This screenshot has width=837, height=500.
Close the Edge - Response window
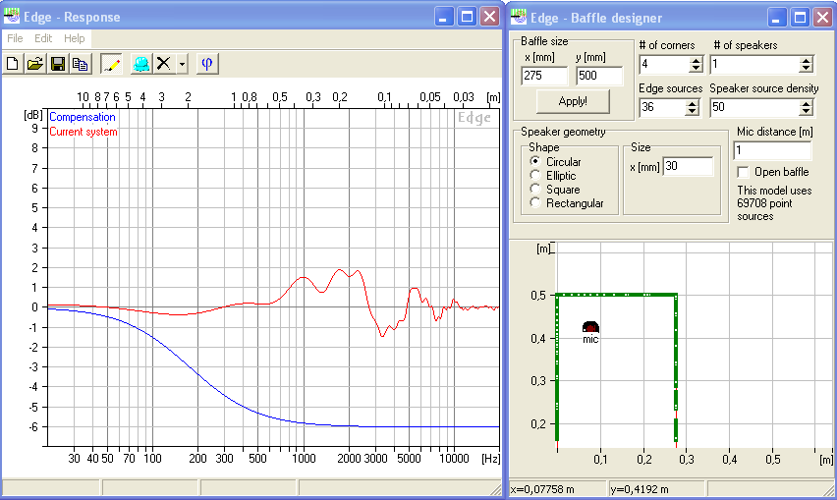point(490,17)
